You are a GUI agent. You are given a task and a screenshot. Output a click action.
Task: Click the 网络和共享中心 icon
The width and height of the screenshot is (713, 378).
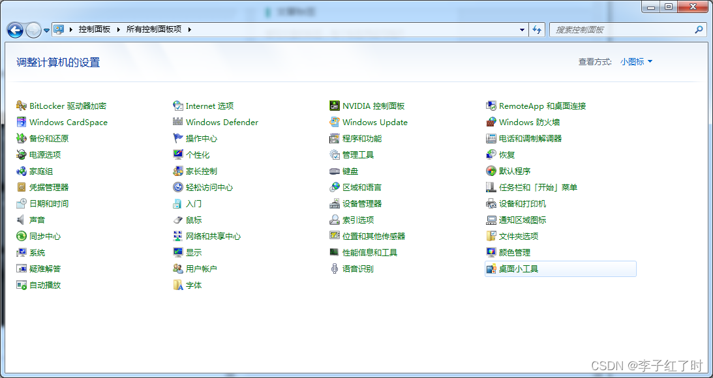coord(178,236)
